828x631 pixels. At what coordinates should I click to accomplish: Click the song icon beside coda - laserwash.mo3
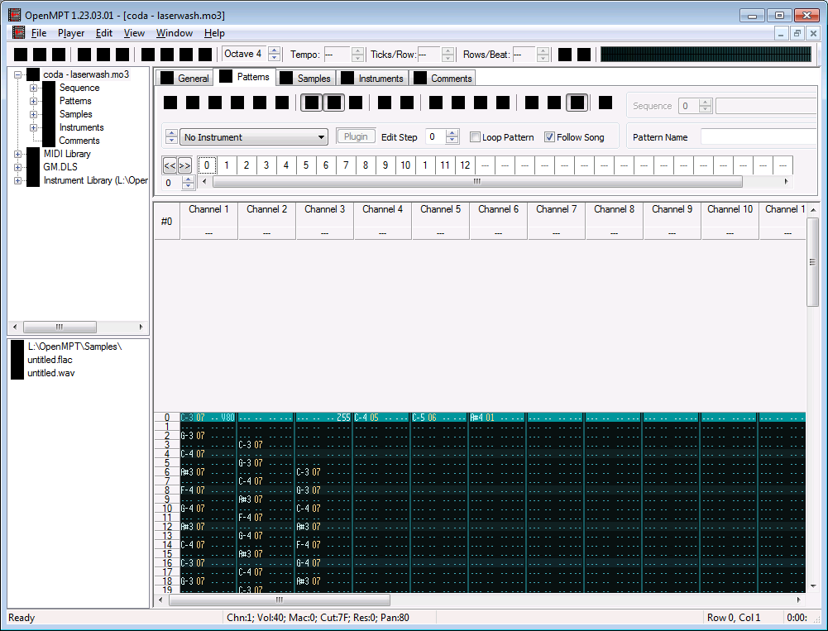click(x=33, y=74)
